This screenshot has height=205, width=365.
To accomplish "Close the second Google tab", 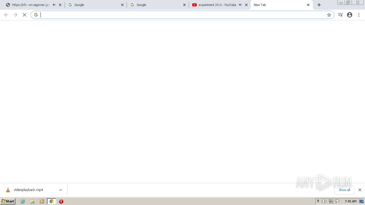I will point(184,5).
